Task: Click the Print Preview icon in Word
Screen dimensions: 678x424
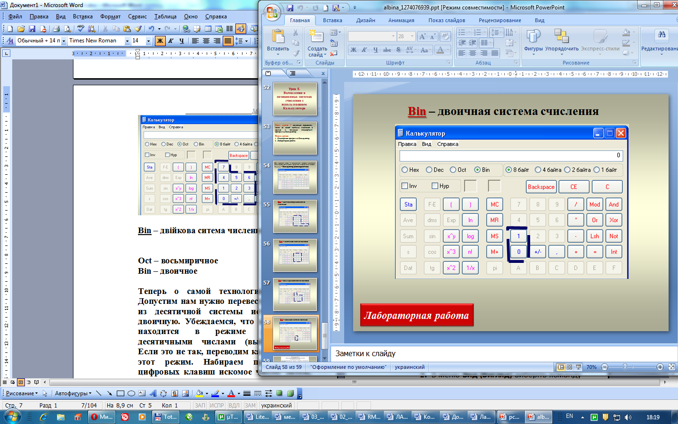Action: [x=67, y=29]
